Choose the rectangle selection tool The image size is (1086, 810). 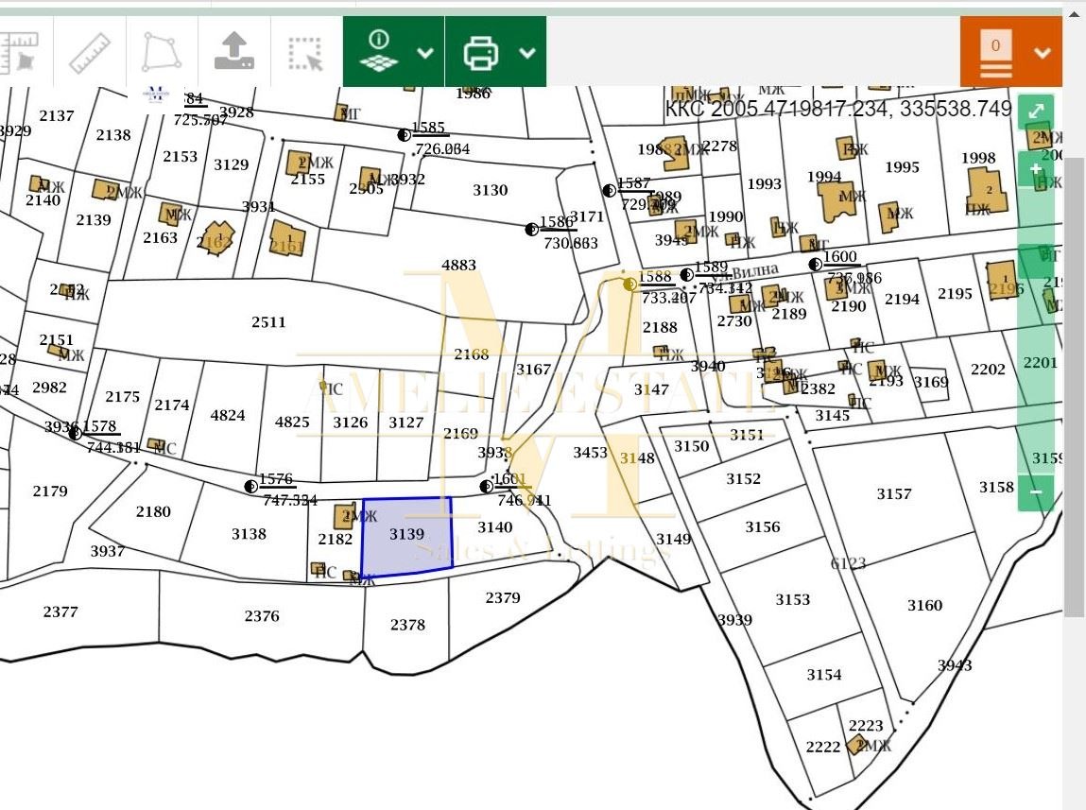(x=305, y=53)
